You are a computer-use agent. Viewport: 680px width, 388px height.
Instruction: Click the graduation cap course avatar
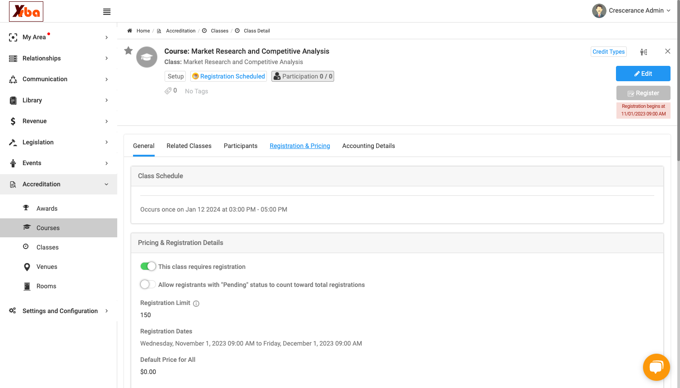(x=147, y=57)
